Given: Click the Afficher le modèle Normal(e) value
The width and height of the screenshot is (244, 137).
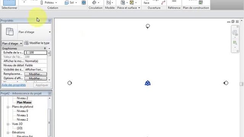Looking at the screenshot, I should 35,61.
